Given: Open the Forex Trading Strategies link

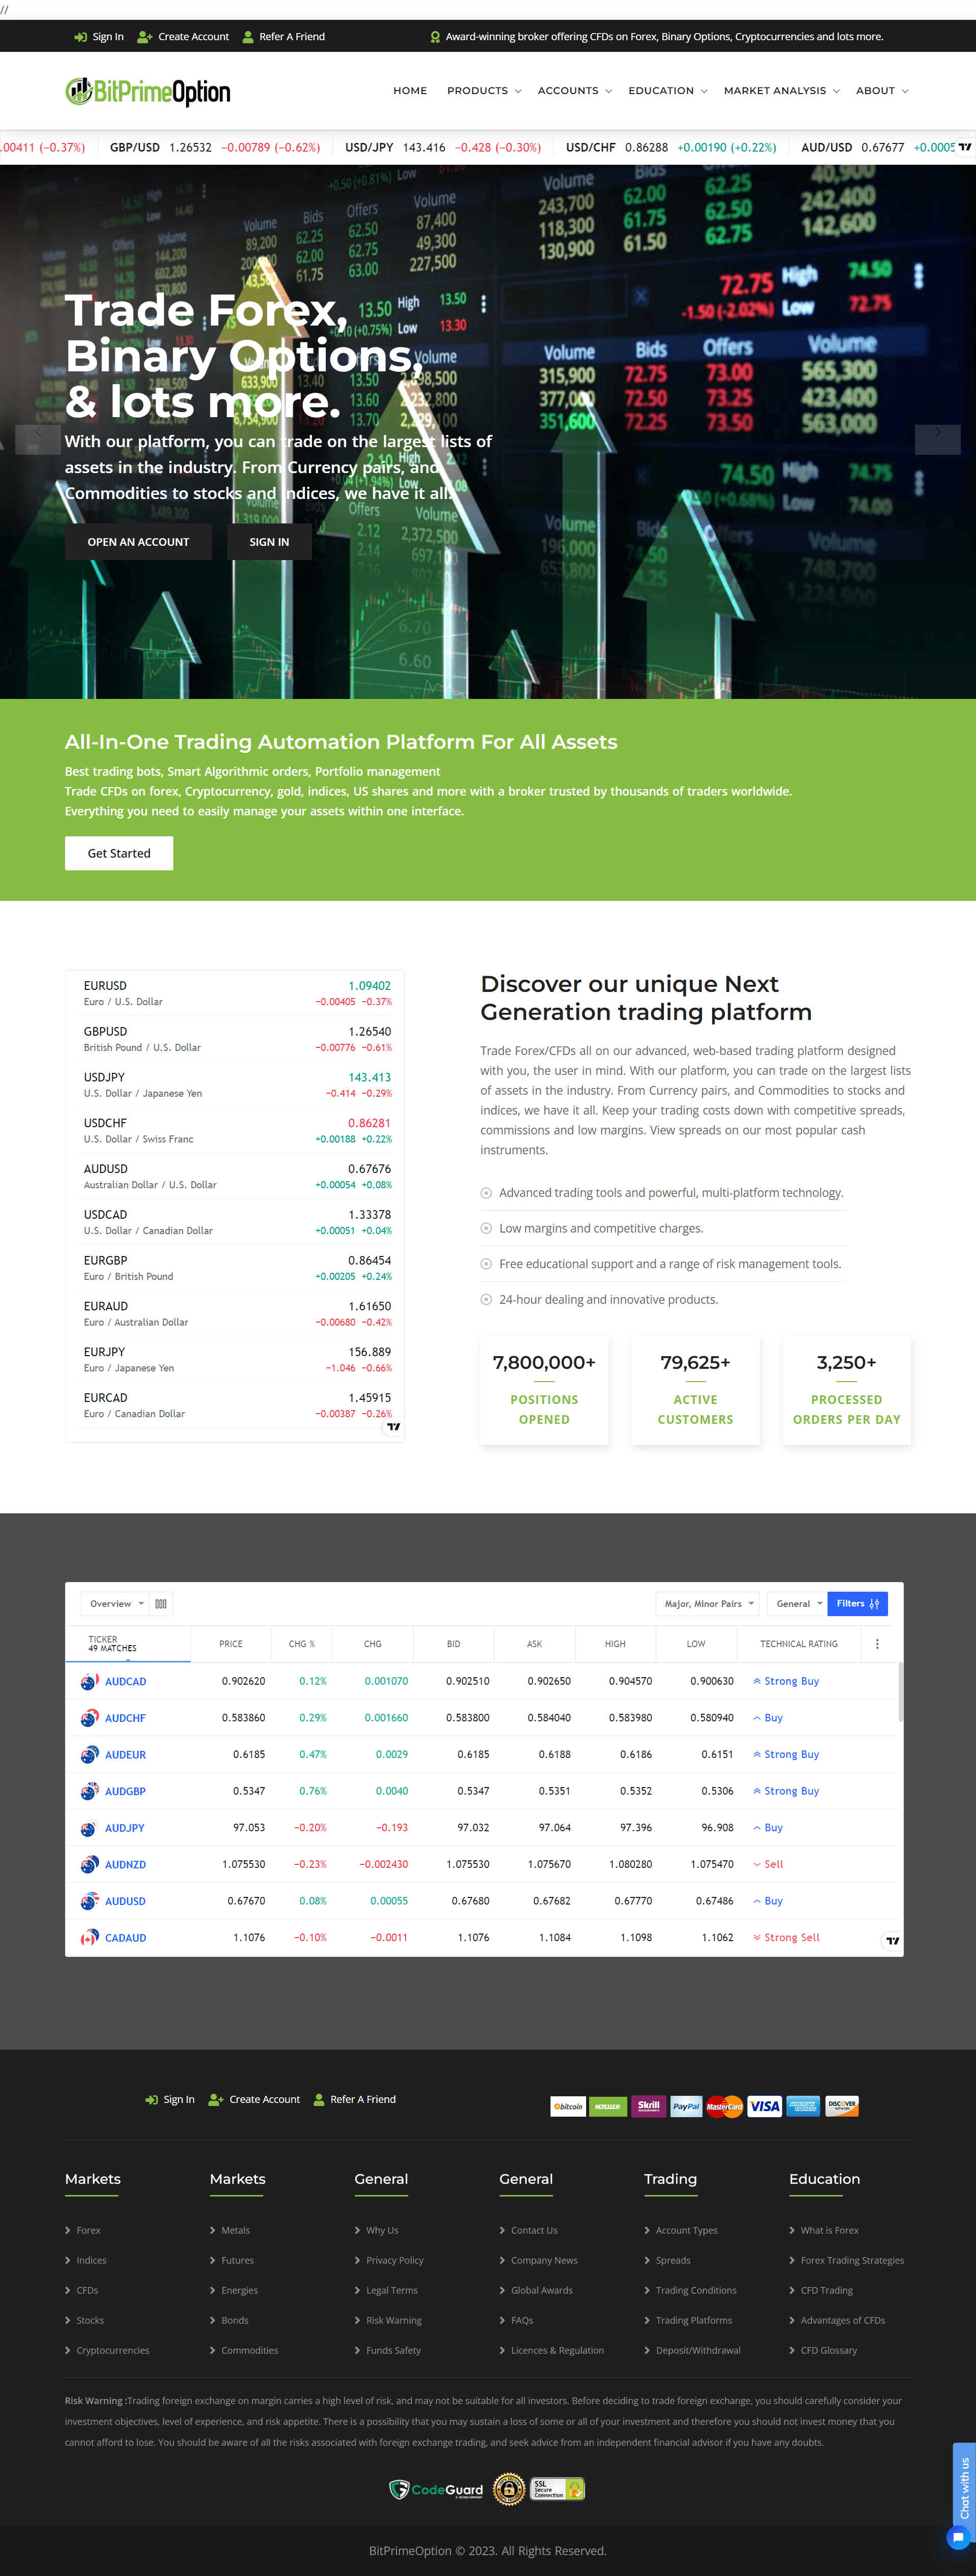Looking at the screenshot, I should click(x=852, y=2260).
